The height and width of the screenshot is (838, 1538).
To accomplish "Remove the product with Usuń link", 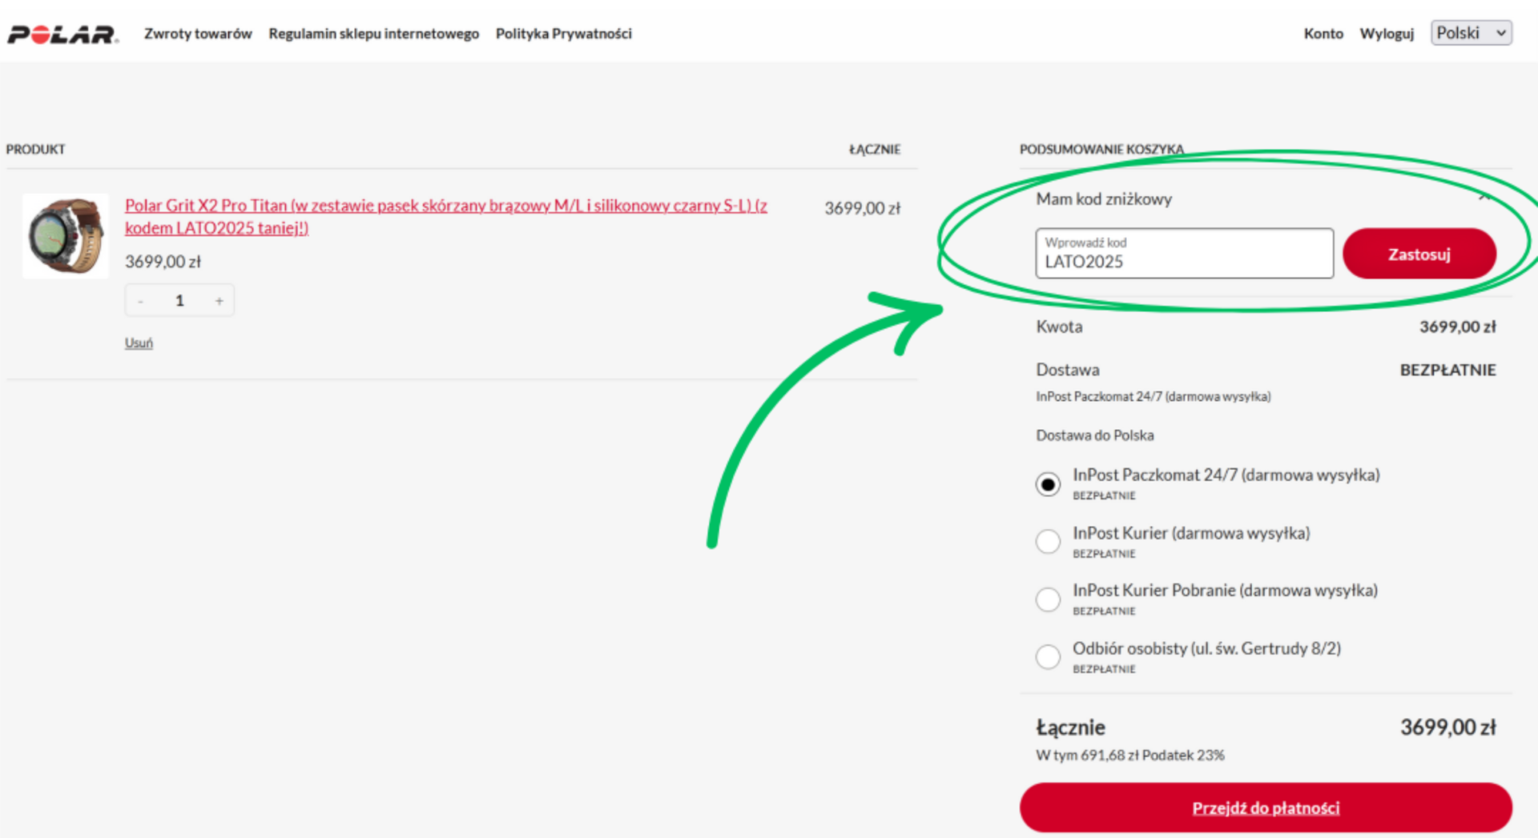I will click(139, 343).
